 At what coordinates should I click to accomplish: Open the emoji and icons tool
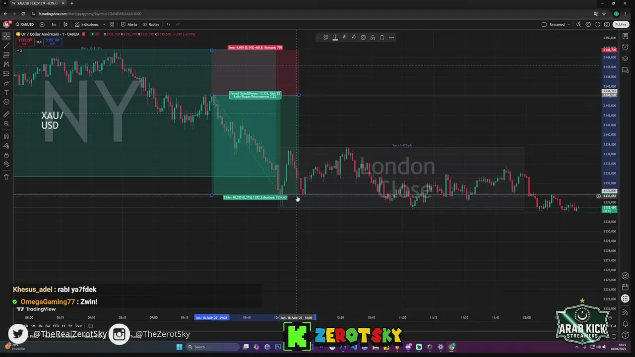(6, 102)
